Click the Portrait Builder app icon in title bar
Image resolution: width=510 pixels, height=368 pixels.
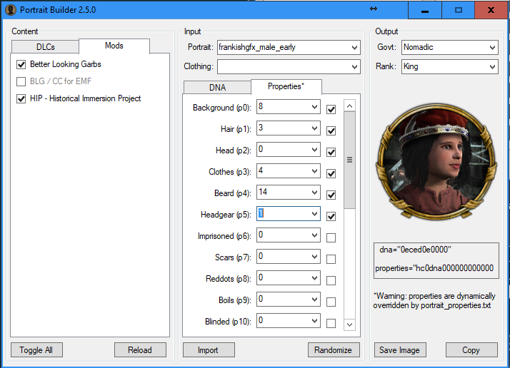pos(11,10)
